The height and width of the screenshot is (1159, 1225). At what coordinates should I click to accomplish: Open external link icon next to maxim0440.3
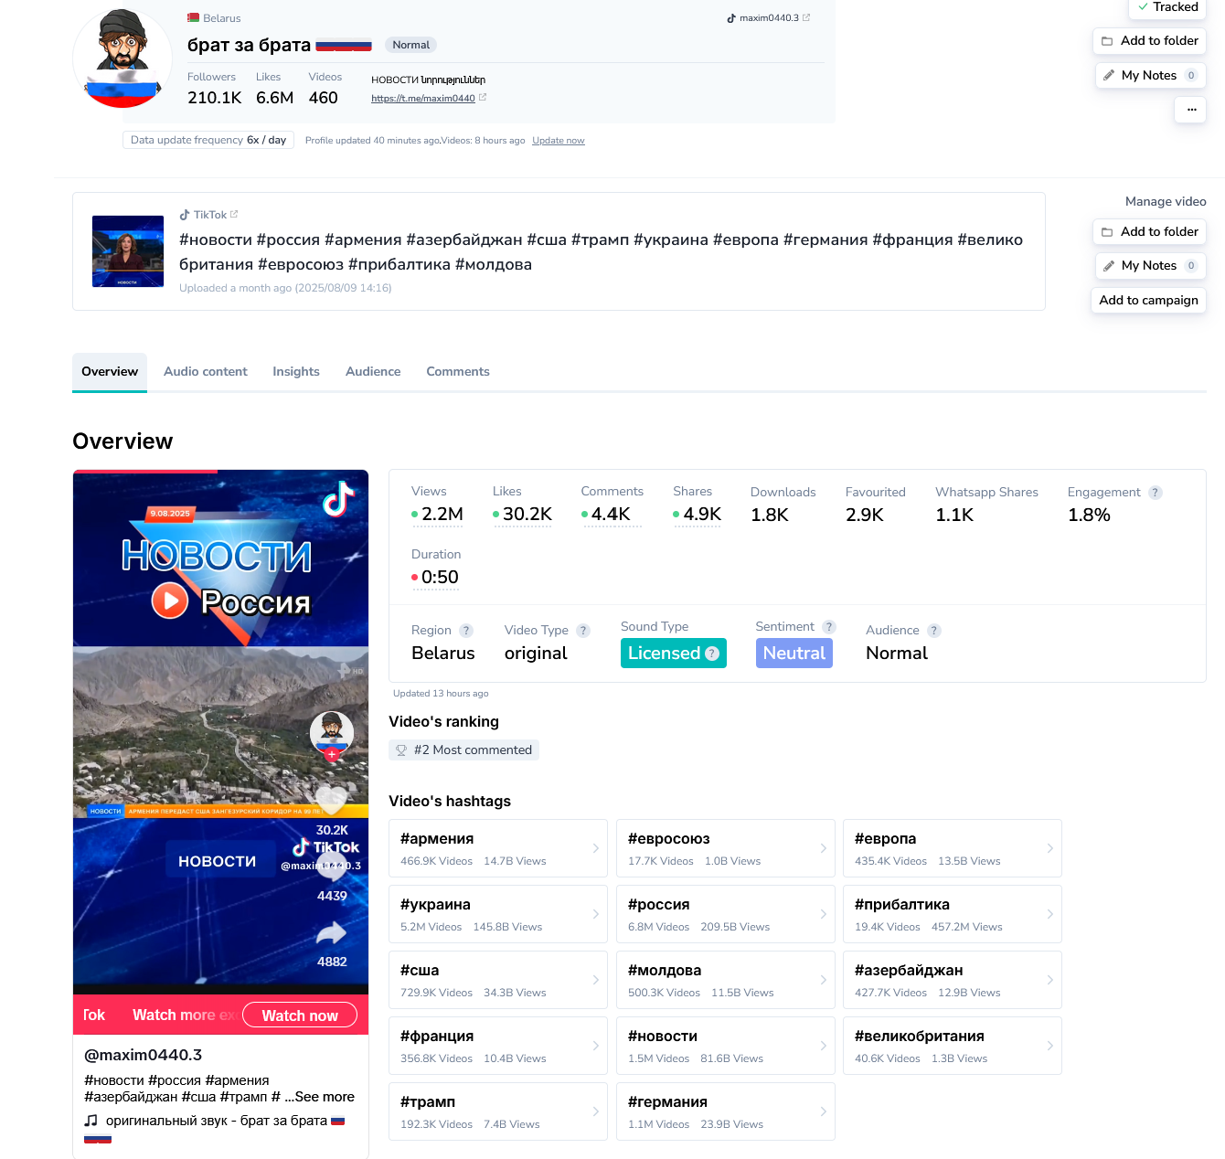(806, 17)
